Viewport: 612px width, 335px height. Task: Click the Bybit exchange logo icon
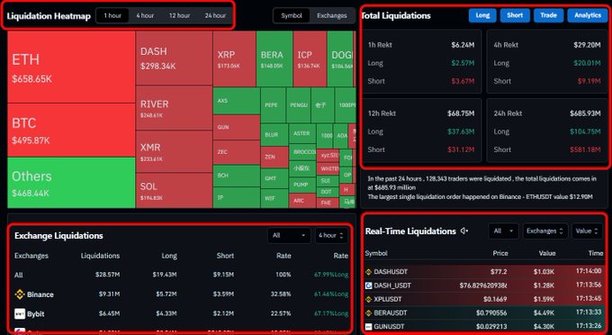coord(20,313)
